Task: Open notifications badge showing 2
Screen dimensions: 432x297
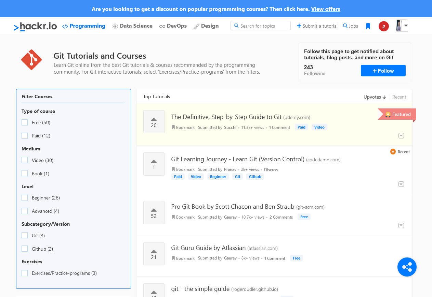Action: 384,26
